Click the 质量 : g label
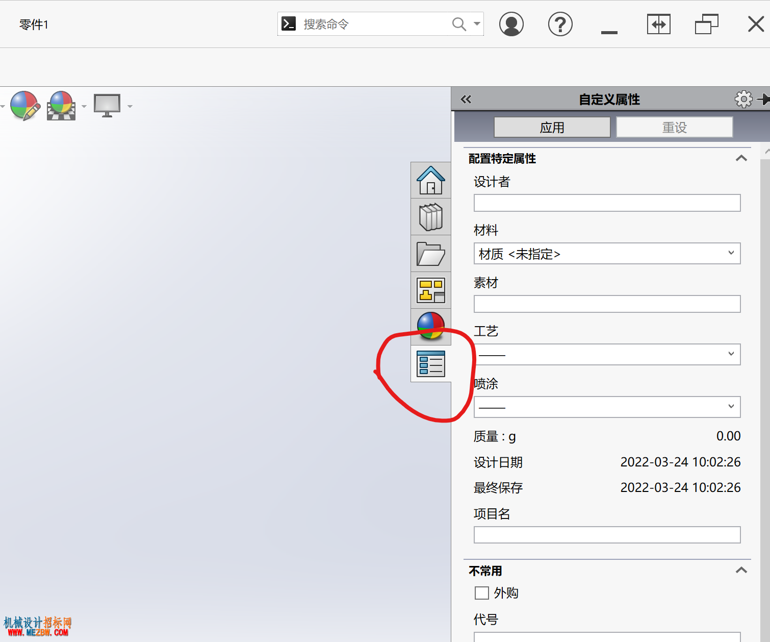The height and width of the screenshot is (642, 770). tap(495, 436)
